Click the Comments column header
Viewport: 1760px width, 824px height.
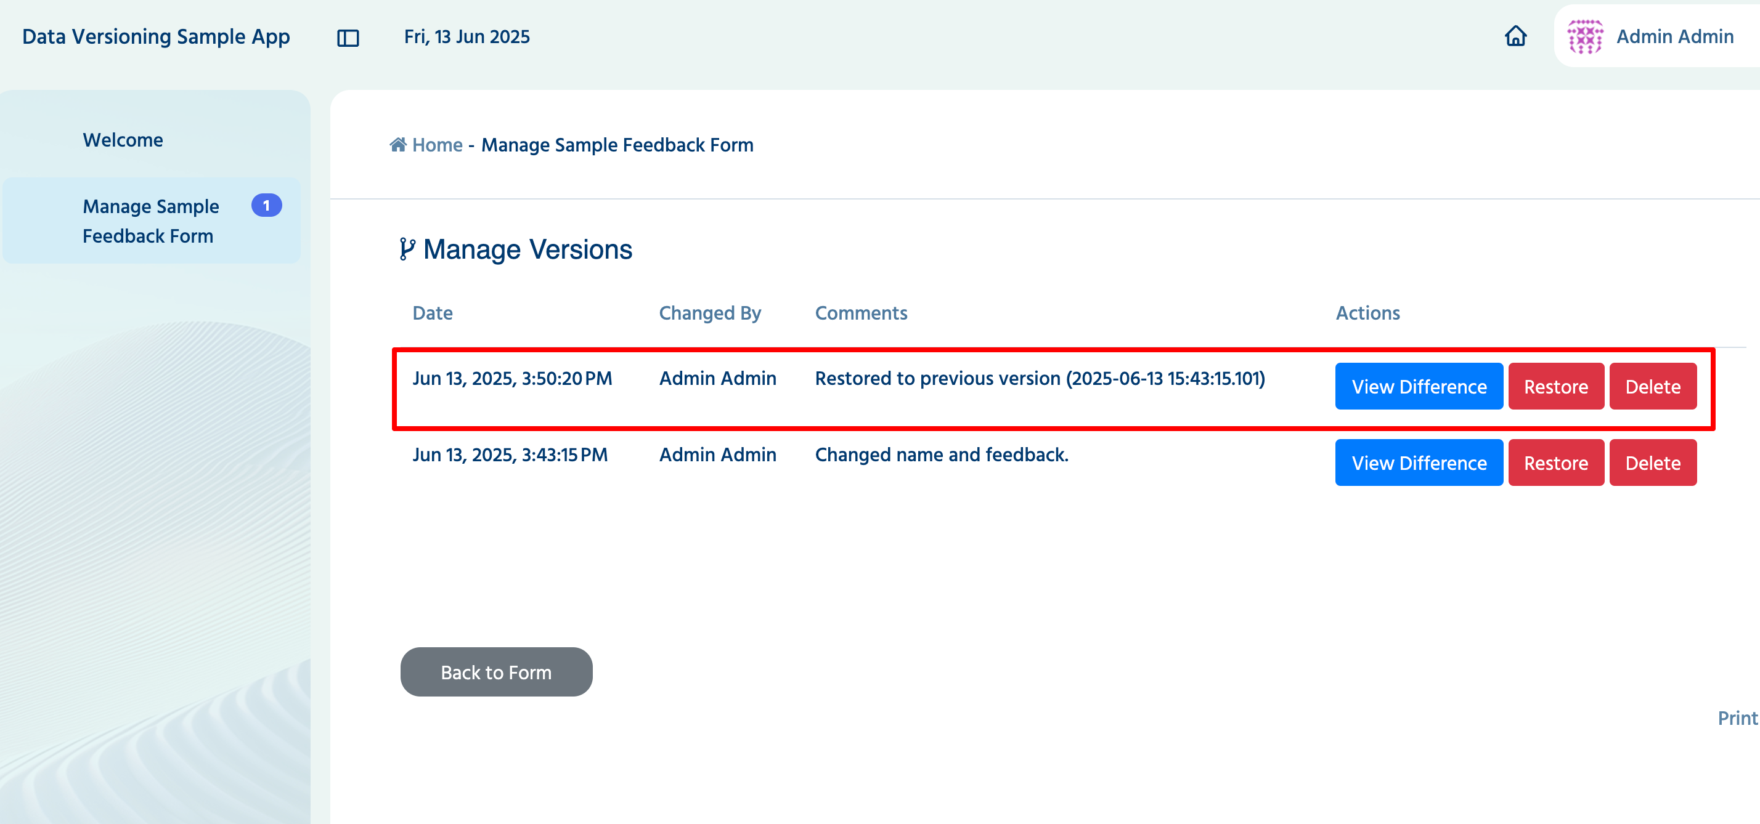[861, 313]
